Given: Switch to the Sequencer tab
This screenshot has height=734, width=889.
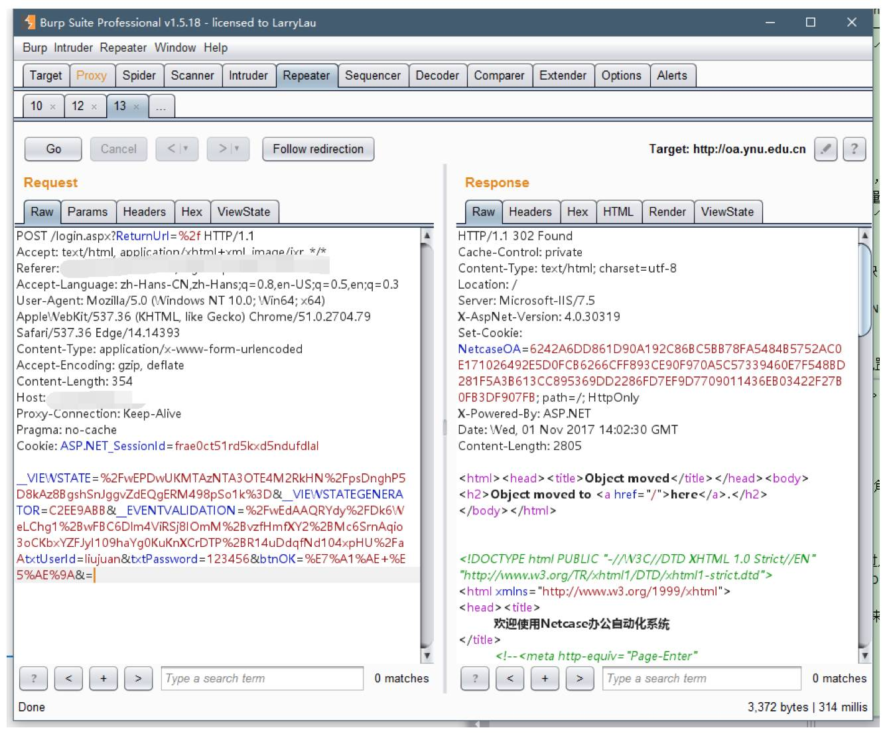Looking at the screenshot, I should click(373, 76).
